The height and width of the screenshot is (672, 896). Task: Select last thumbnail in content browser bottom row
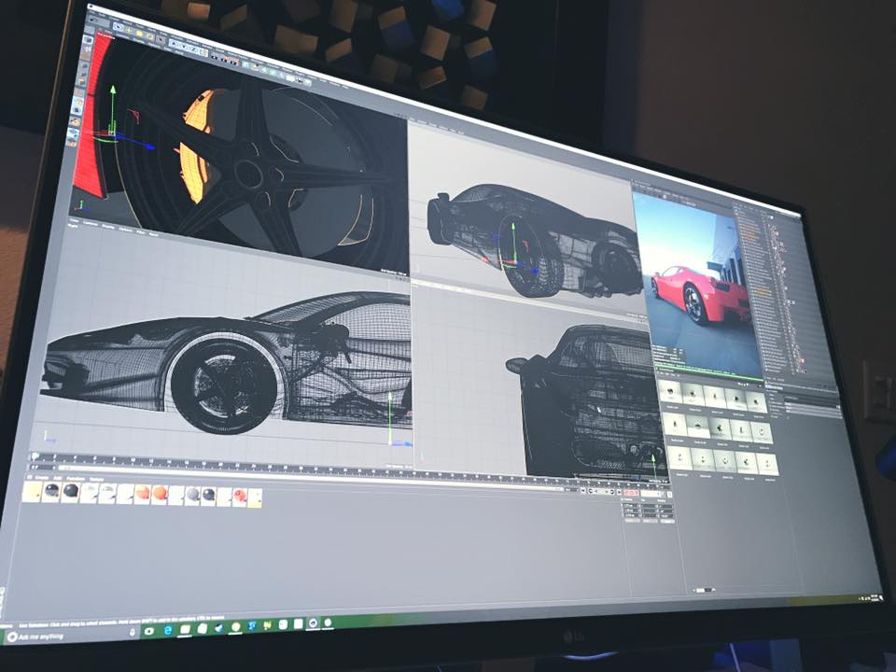pos(765,464)
